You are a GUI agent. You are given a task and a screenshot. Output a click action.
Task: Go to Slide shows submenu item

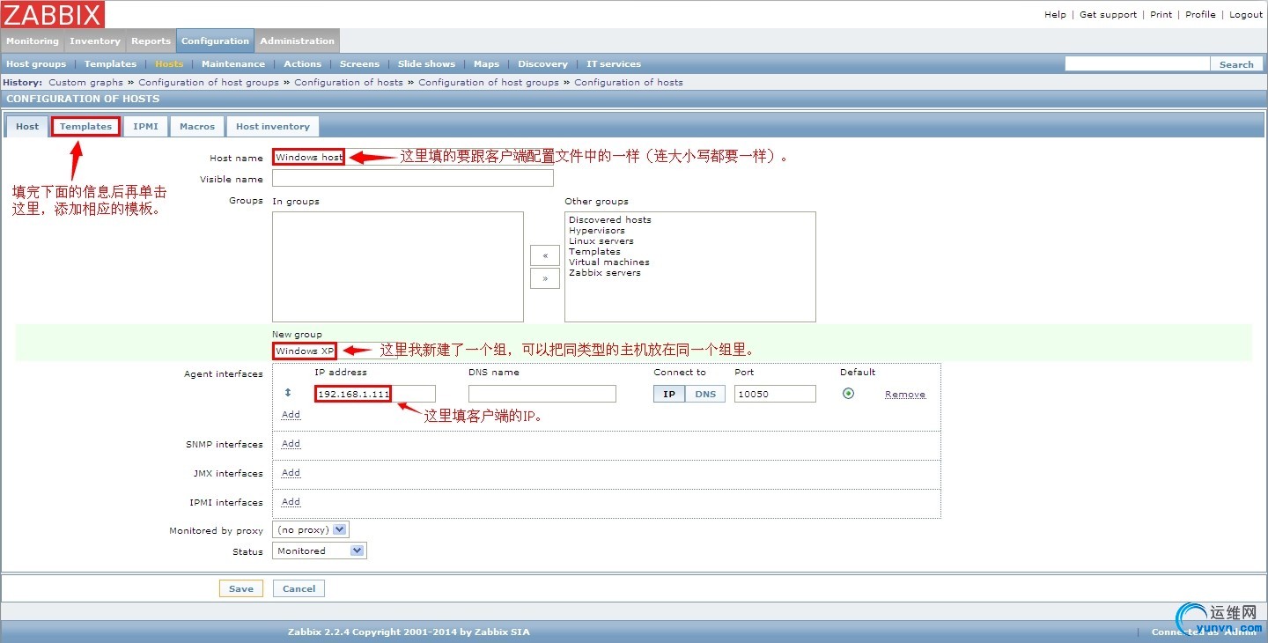point(426,64)
